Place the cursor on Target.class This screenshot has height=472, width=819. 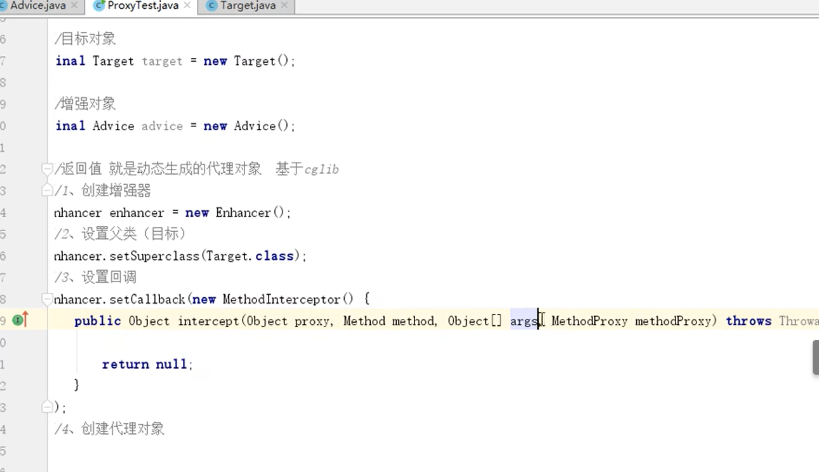[251, 255]
